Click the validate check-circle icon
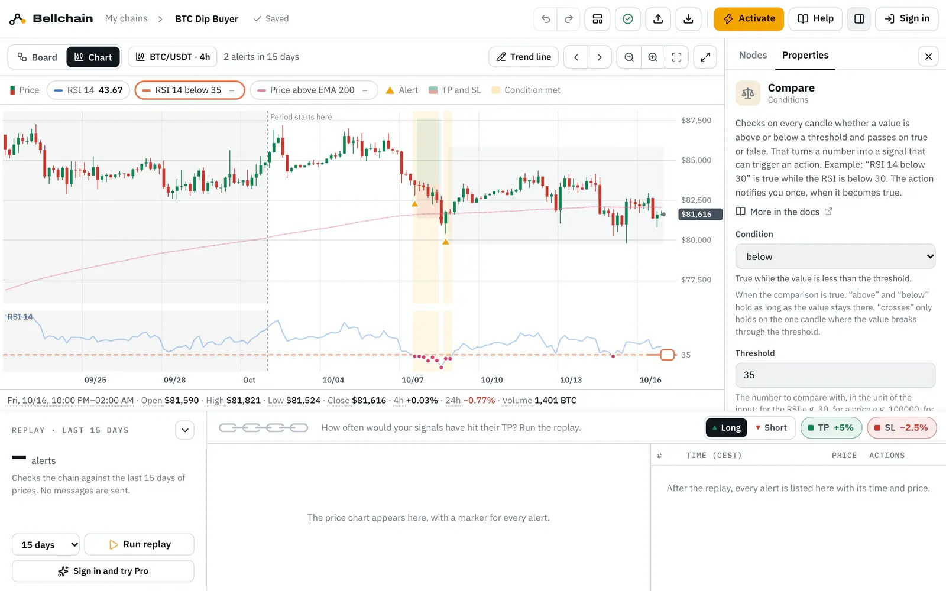 [628, 19]
